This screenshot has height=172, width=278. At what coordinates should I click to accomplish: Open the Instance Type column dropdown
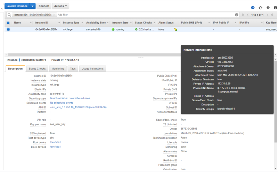tap(82, 23)
